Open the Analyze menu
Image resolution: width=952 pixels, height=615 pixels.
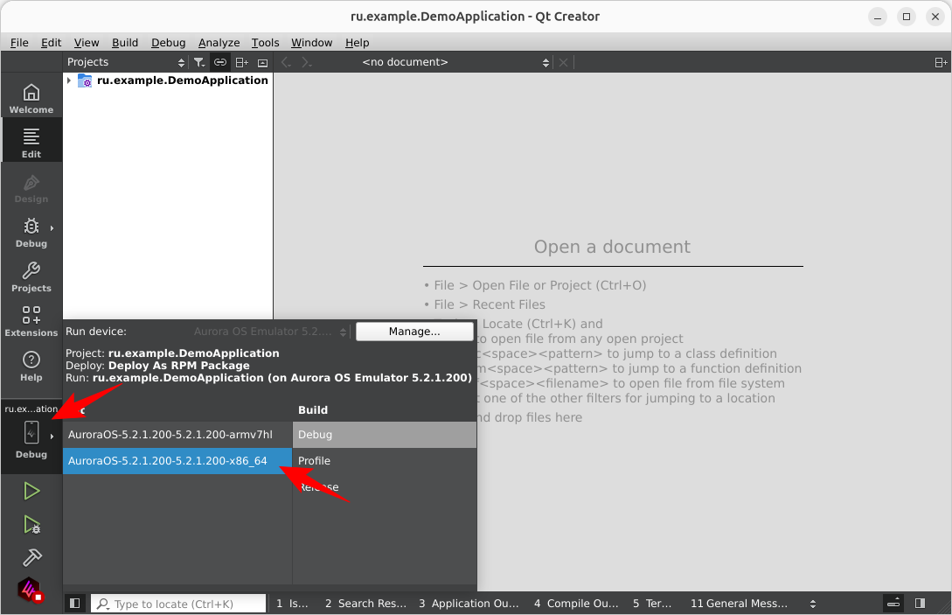coord(219,43)
